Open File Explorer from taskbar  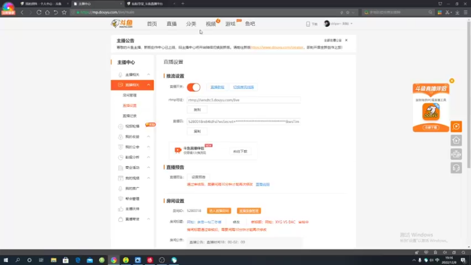pos(54,260)
